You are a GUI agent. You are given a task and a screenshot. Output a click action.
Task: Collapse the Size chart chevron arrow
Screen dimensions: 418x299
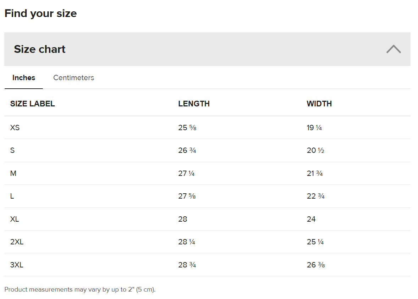(x=393, y=49)
